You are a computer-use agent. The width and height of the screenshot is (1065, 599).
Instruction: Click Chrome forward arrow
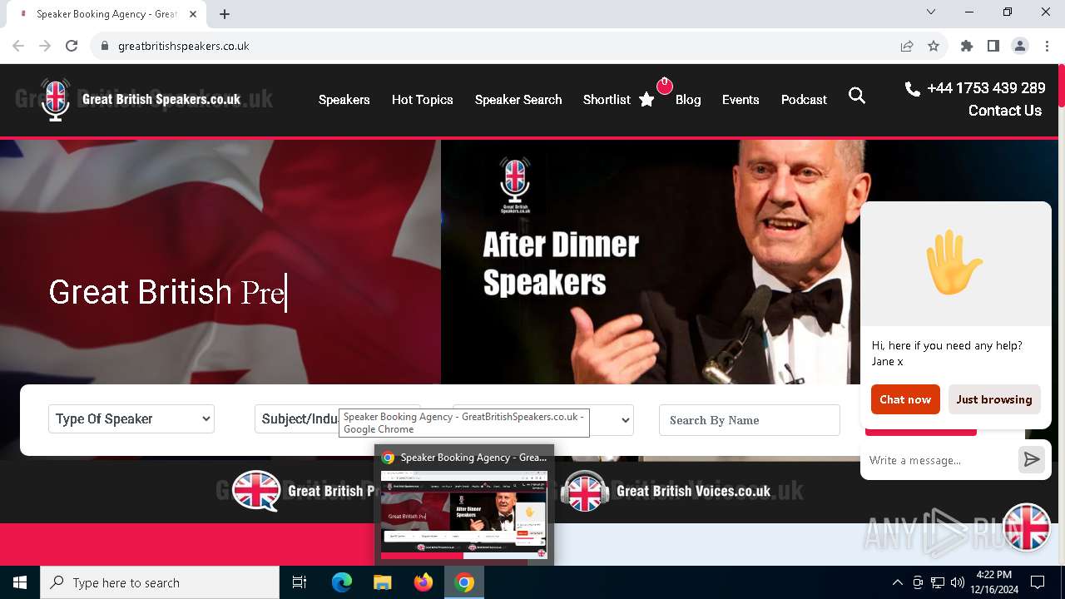point(45,46)
